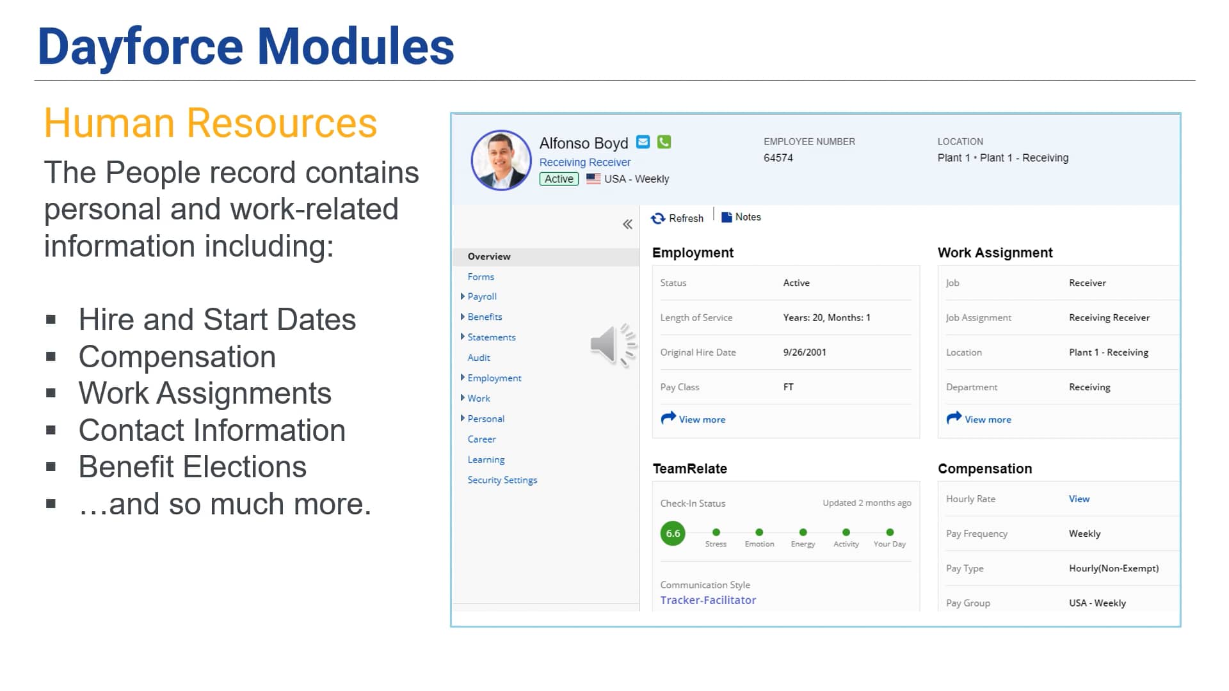Expand the Statements section arrow
1229x691 pixels.
coord(463,337)
